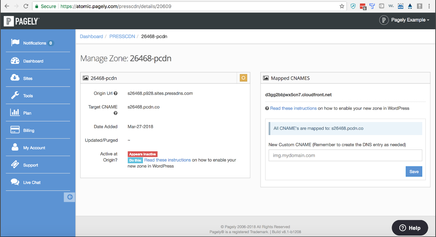Collapse sidebar with the left-arrow button
This screenshot has width=436, height=237.
tap(70, 197)
